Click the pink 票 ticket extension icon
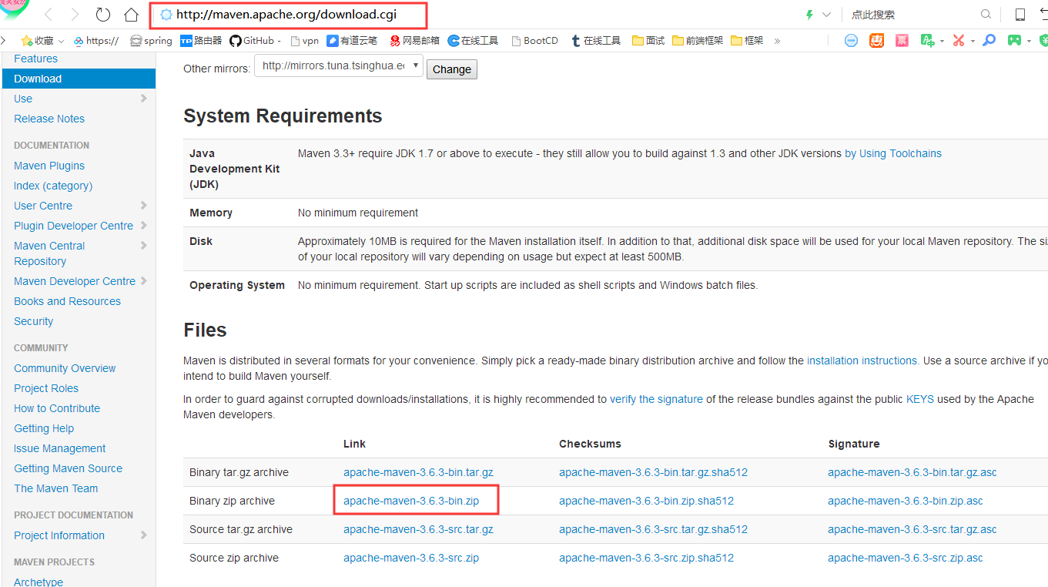Image resolution: width=1048 pixels, height=587 pixels. [x=902, y=41]
